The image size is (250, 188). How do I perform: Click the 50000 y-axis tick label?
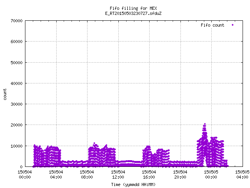(x=16, y=63)
